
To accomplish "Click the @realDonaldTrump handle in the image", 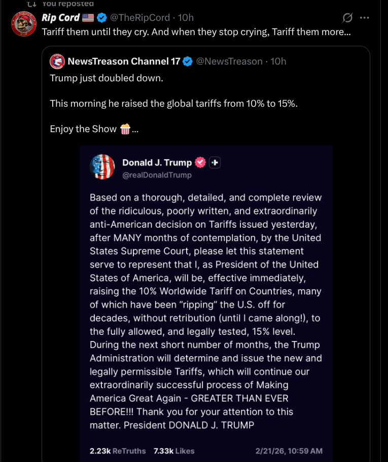I will 157,175.
